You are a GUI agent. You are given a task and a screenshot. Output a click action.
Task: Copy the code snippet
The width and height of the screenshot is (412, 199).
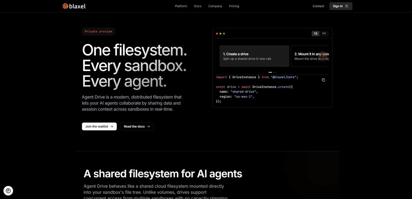323,80
